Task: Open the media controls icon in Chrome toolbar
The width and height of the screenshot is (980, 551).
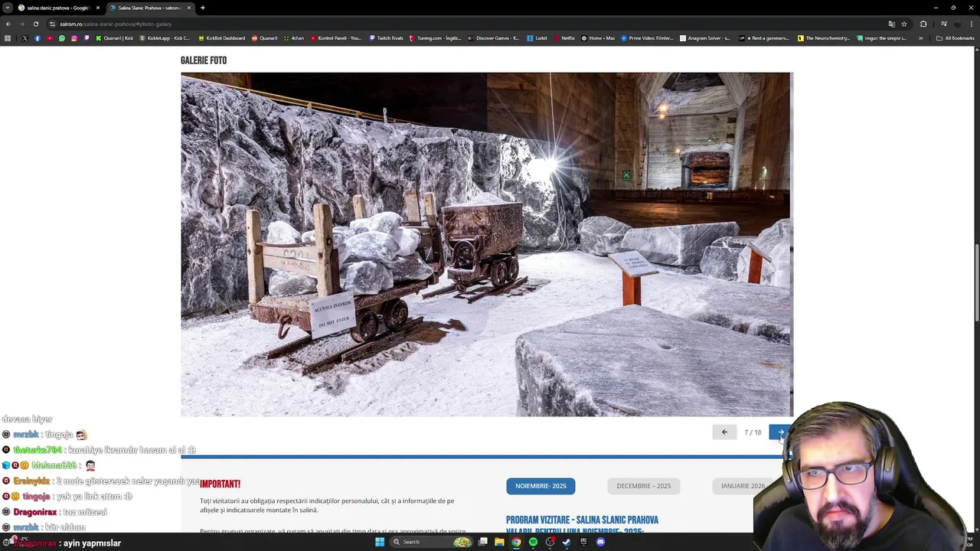Action: click(x=944, y=24)
